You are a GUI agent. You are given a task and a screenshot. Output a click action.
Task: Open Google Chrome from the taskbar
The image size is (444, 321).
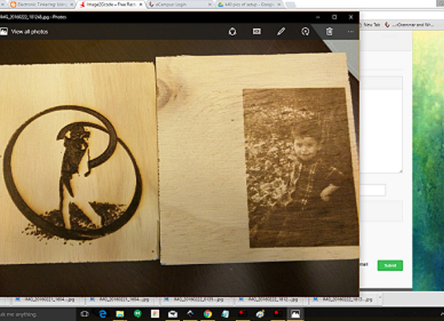(208, 314)
